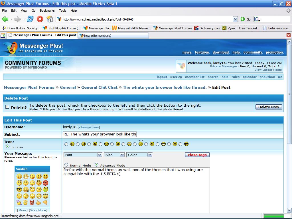
Task: Click the grey Forward arrow in the toolbar
Action: point(17,19)
